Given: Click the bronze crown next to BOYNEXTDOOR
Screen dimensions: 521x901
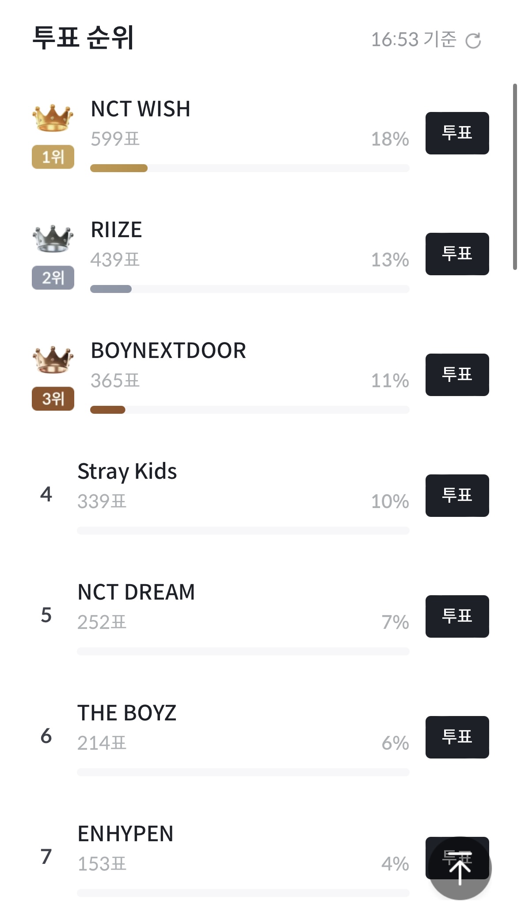Looking at the screenshot, I should click(x=53, y=360).
